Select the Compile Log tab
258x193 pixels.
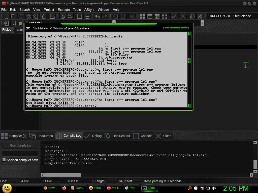(69, 136)
